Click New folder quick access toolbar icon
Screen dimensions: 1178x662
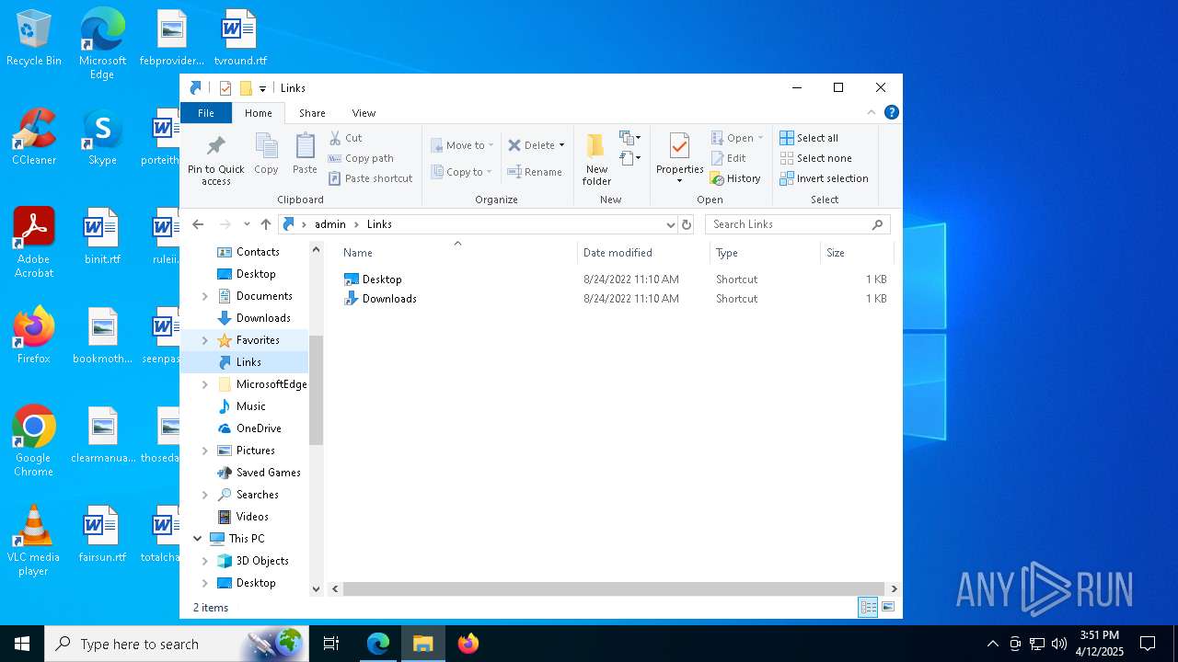(x=246, y=88)
